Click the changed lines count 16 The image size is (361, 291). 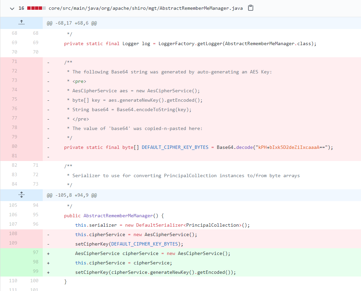point(21,8)
